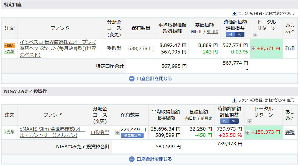
Task: Switch NISA profit display to 円
Action: [225, 121]
